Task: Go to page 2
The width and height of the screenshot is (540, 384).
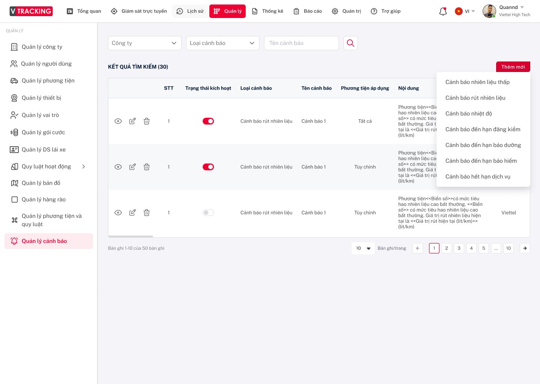Action: [447, 248]
